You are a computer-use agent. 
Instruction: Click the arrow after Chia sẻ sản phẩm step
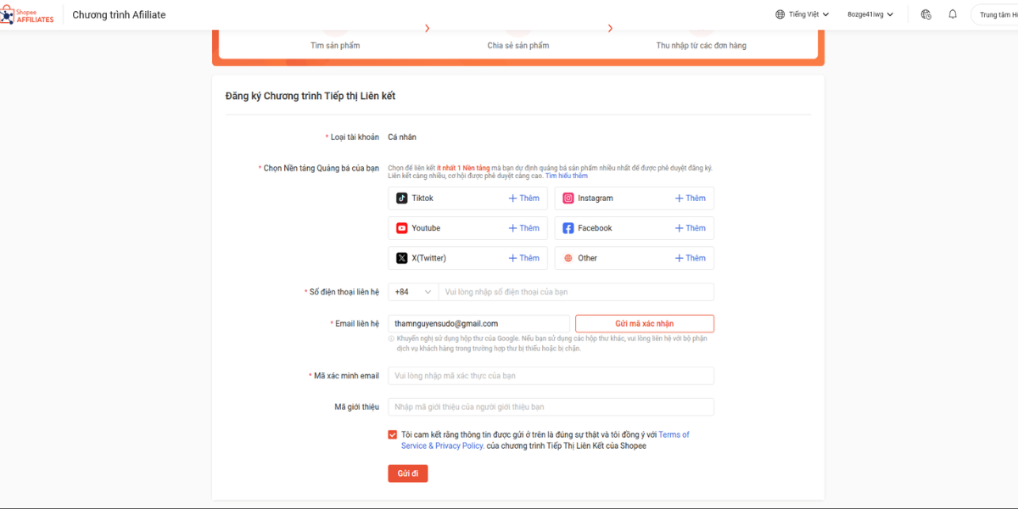point(610,28)
